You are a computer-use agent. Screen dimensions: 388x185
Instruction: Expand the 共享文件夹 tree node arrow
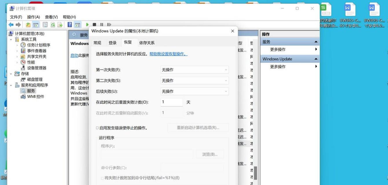pos(17,57)
